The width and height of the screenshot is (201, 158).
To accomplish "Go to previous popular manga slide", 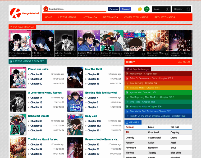I will pyautogui.click(x=11, y=44).
